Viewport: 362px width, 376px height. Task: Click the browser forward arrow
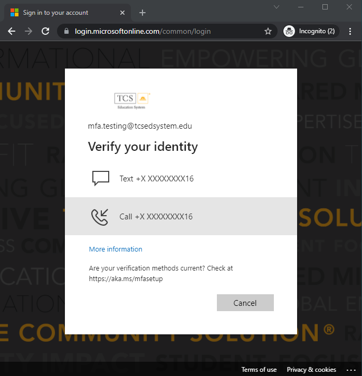pyautogui.click(x=28, y=31)
